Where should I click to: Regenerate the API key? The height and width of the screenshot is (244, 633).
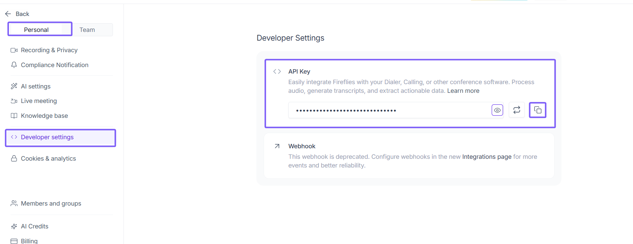516,110
